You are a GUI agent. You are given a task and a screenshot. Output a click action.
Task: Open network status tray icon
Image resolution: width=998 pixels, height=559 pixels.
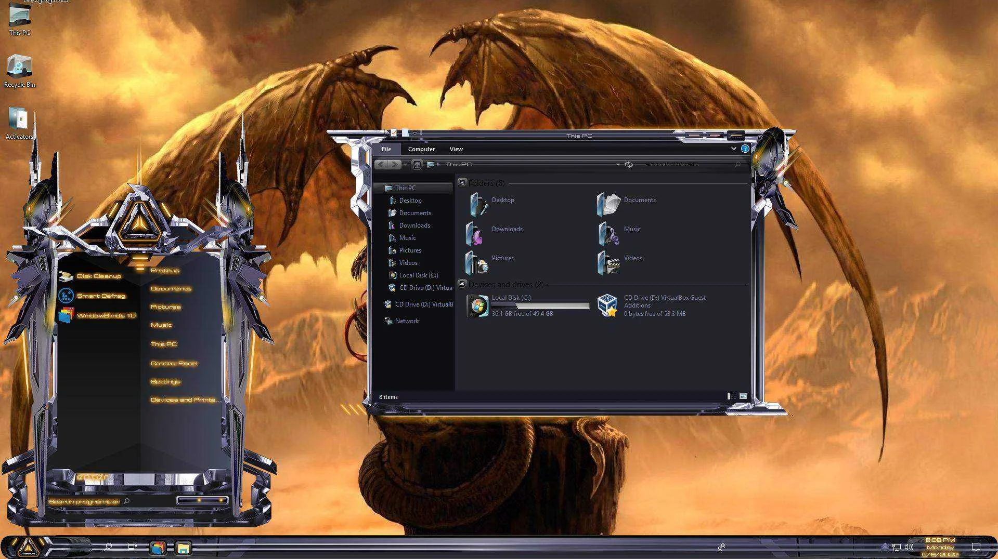(x=897, y=547)
